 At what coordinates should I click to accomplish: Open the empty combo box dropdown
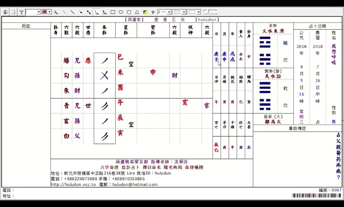pos(39,12)
